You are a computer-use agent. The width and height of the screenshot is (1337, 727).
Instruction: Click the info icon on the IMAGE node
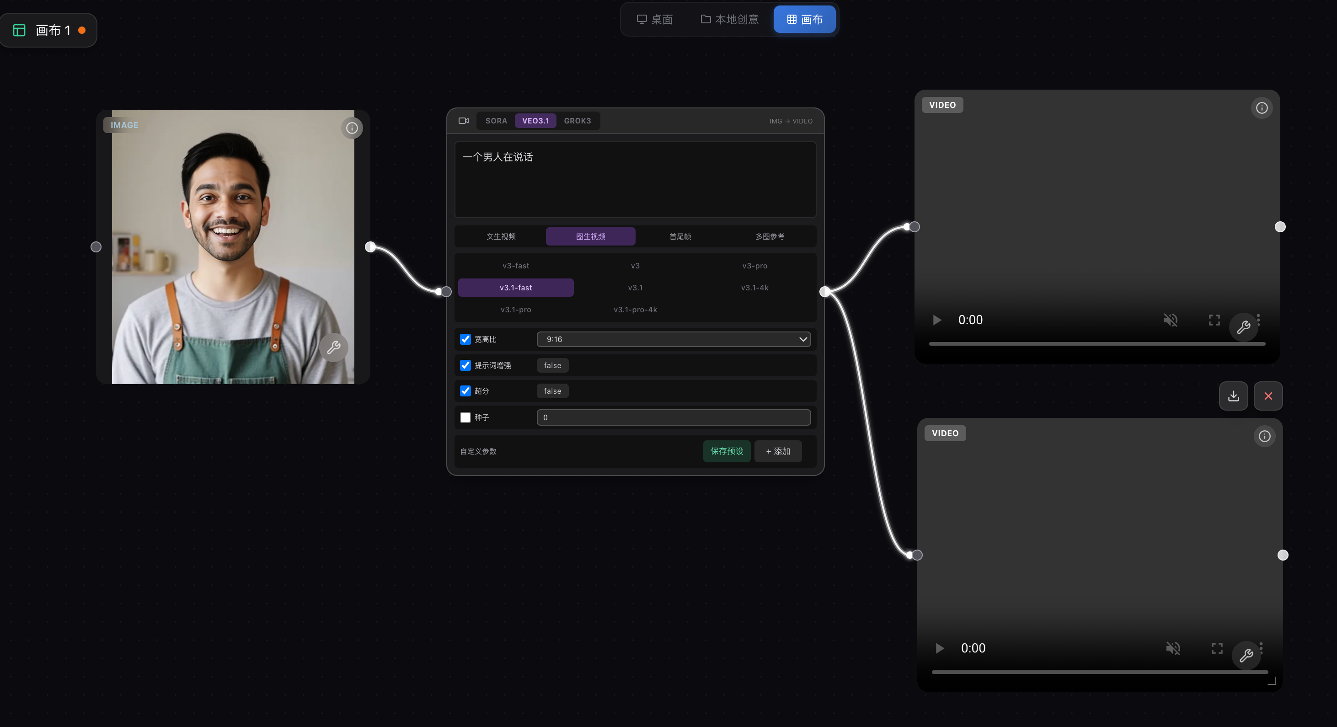click(x=352, y=128)
